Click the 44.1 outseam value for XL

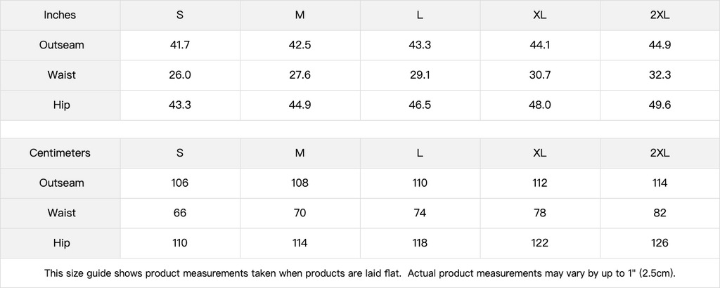539,45
